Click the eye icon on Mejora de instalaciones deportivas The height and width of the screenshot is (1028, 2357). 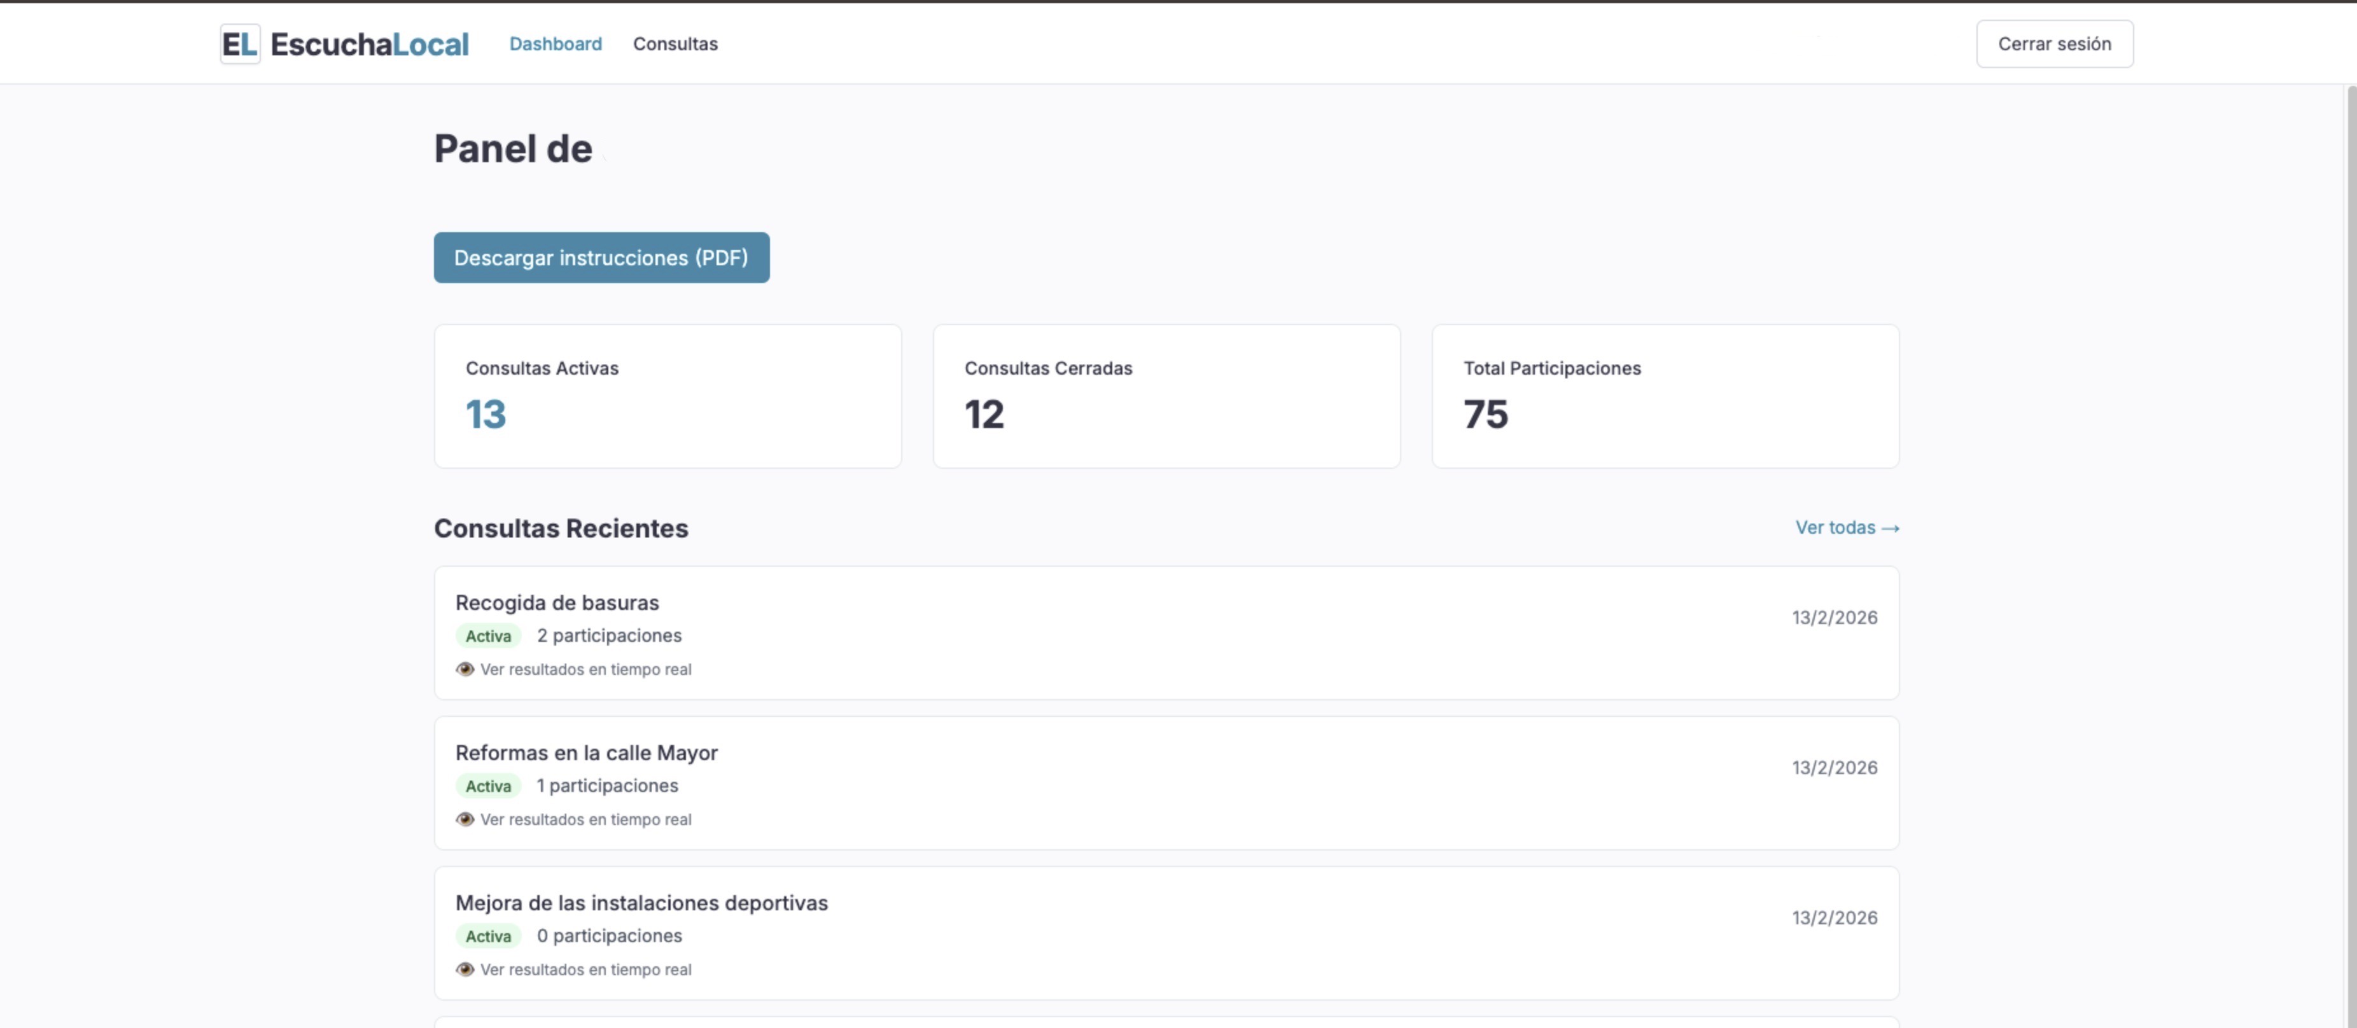point(463,969)
